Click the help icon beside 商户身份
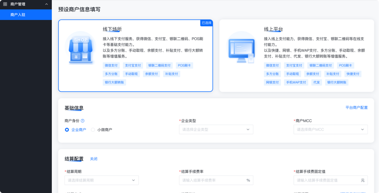The height and width of the screenshot is (193, 379). (83, 121)
